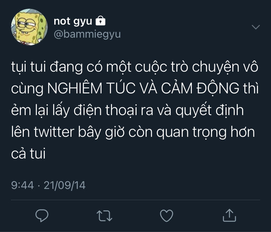
Task: Open the SpongeBob profile avatar
Action: 29,27
